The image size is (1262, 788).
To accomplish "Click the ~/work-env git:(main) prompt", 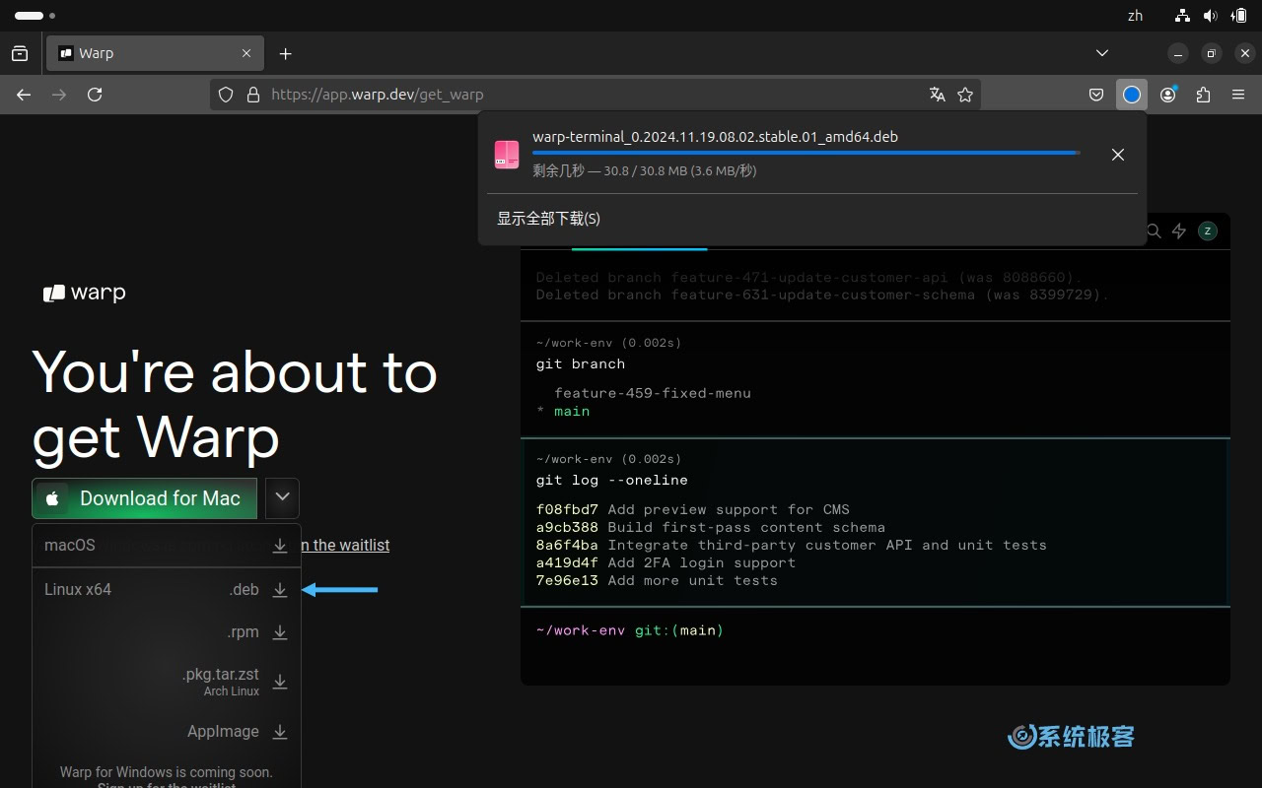I will coord(629,630).
